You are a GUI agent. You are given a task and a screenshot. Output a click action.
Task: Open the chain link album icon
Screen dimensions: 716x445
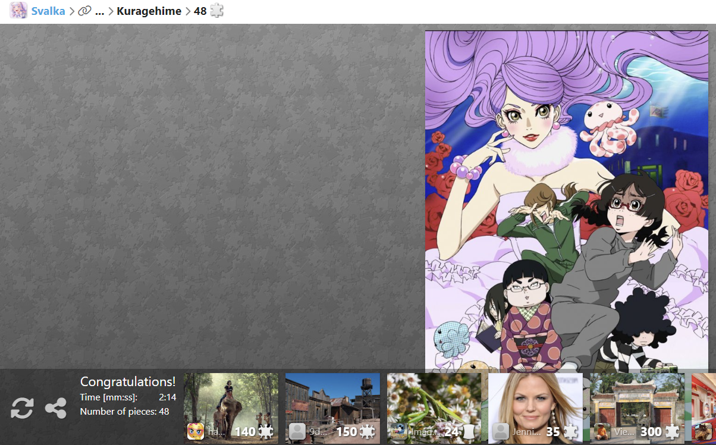point(84,11)
